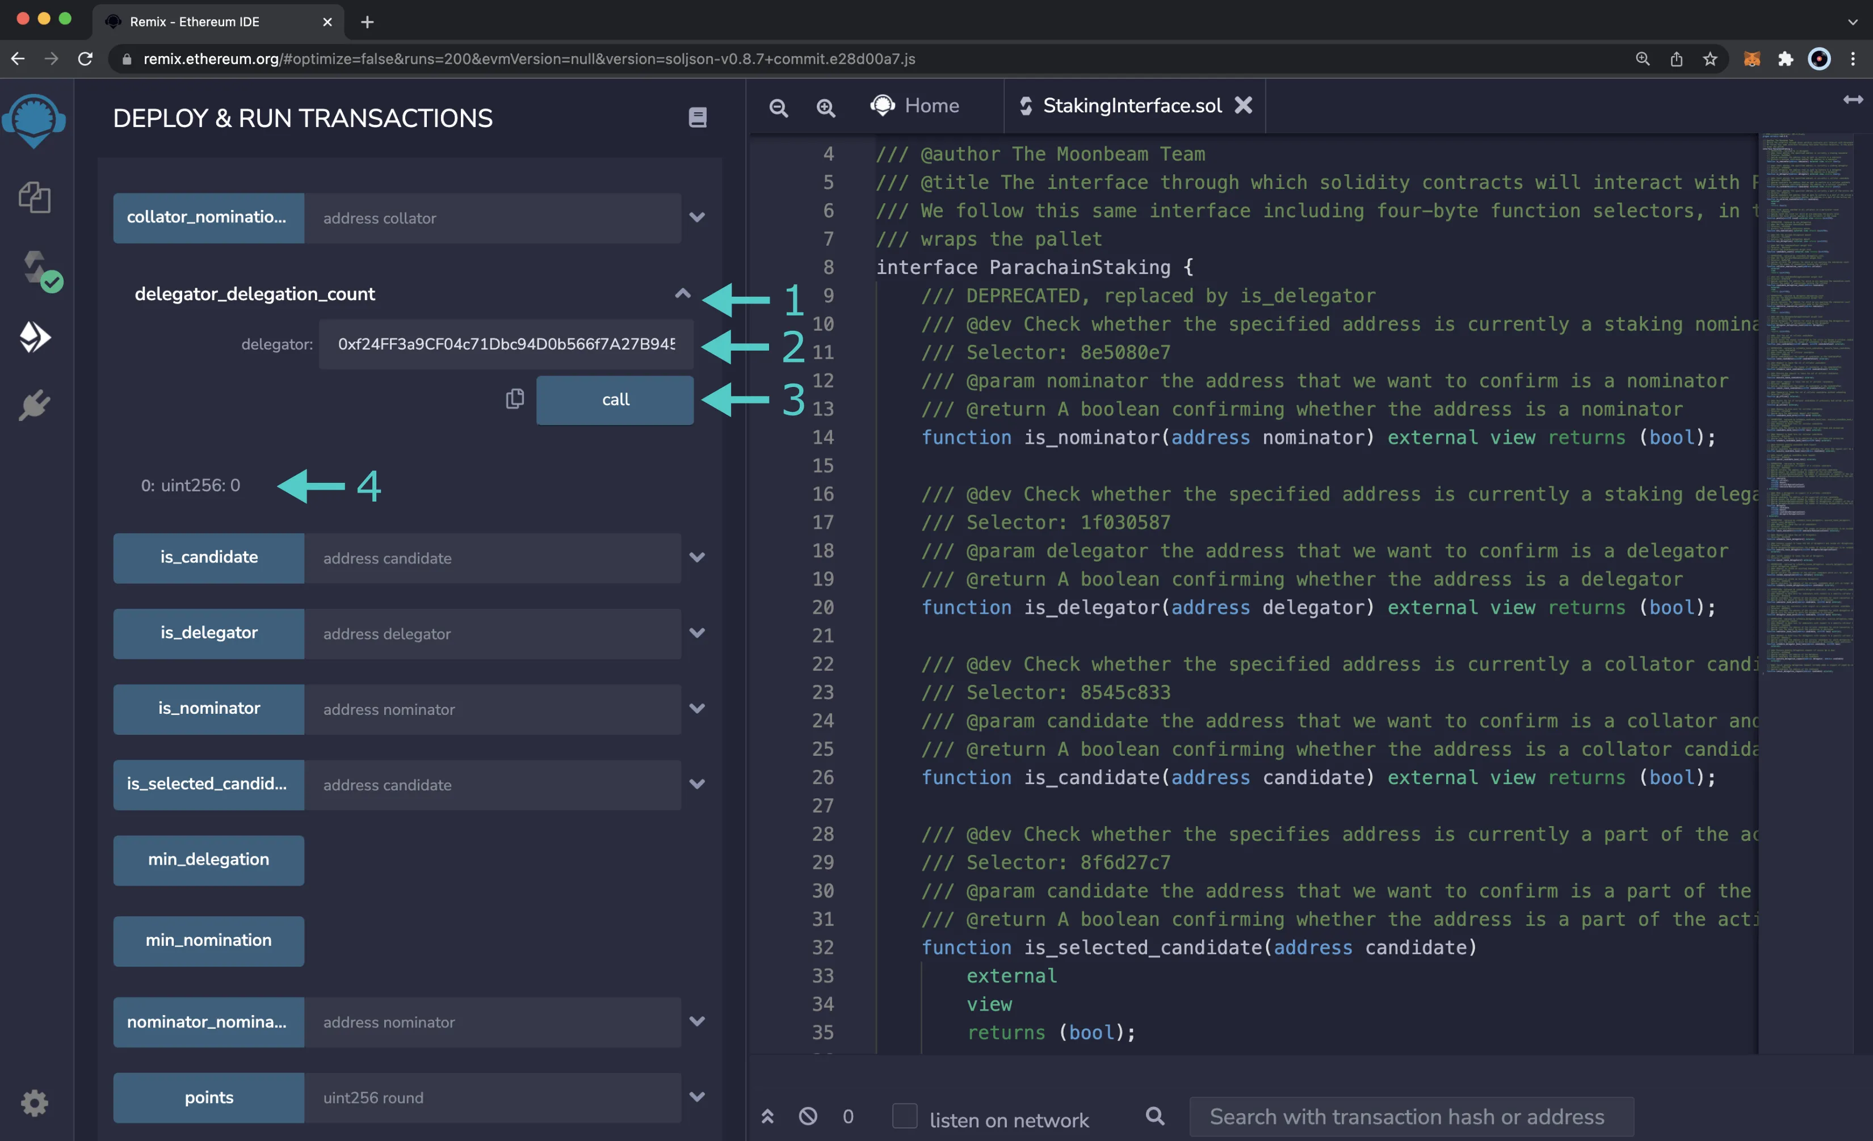Open the Plugin manager plug icon
This screenshot has height=1141, width=1873.
pos(34,405)
